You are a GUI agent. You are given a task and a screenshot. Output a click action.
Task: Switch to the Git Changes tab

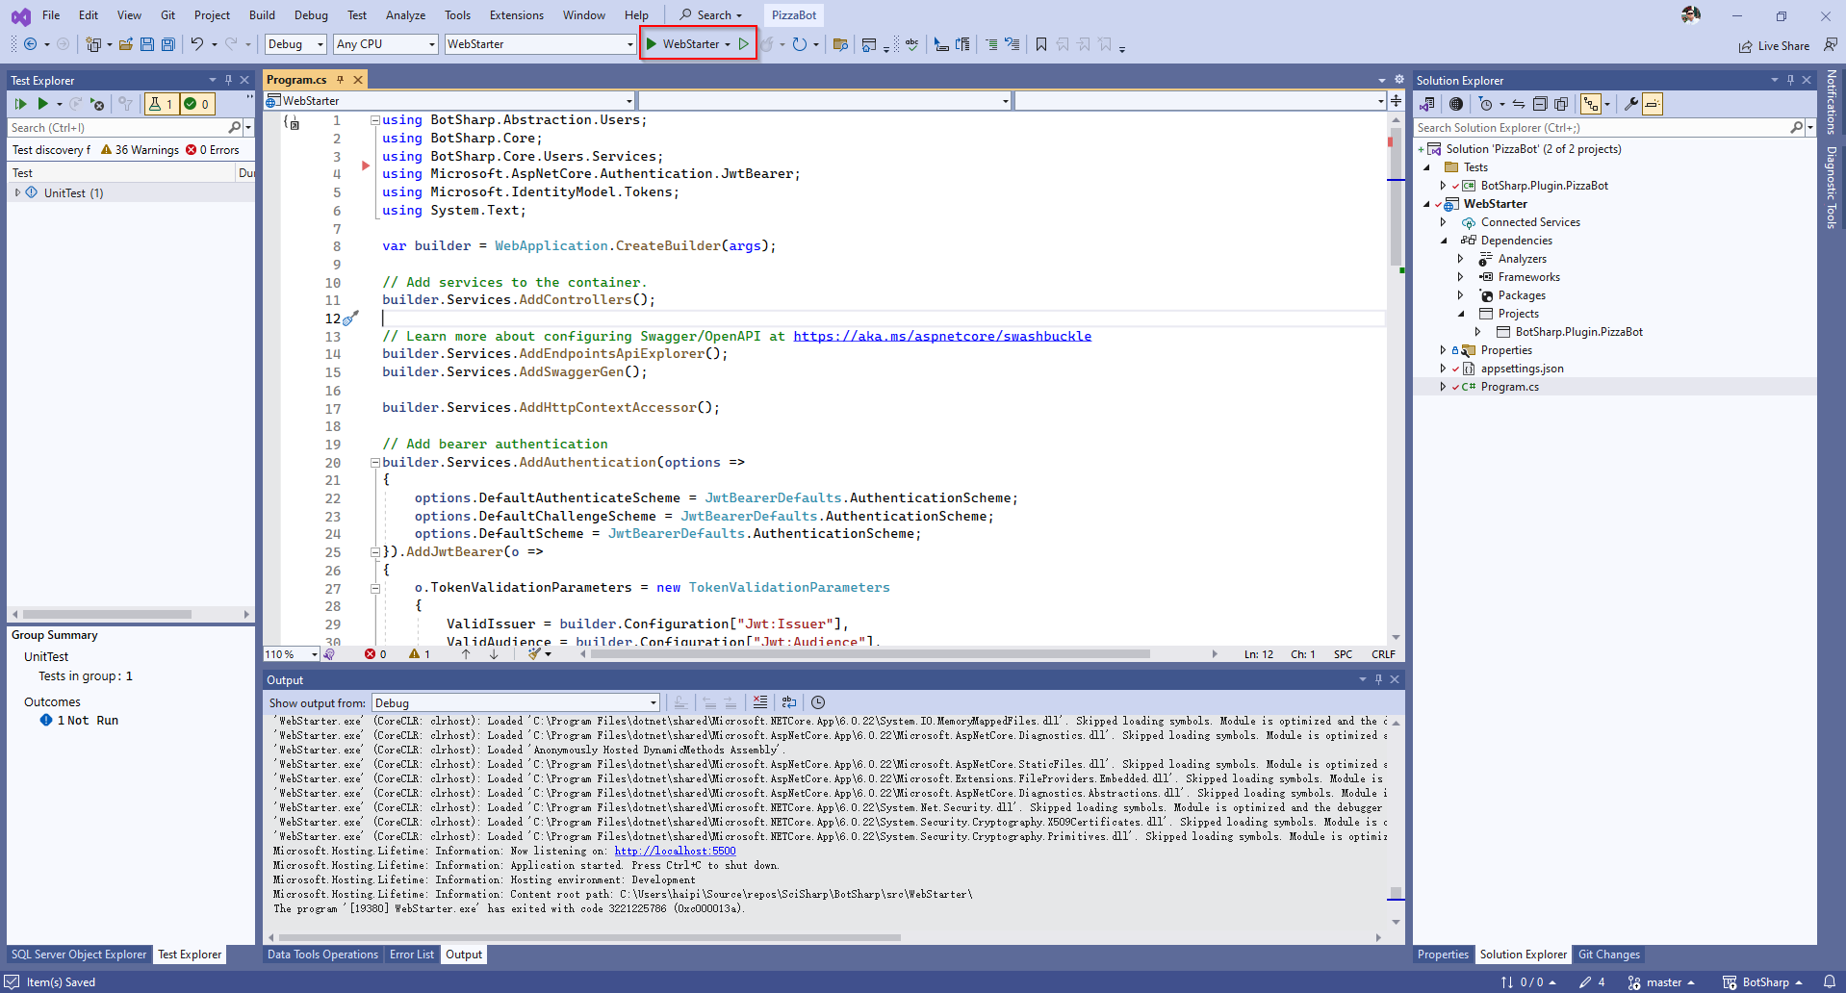(x=1608, y=955)
